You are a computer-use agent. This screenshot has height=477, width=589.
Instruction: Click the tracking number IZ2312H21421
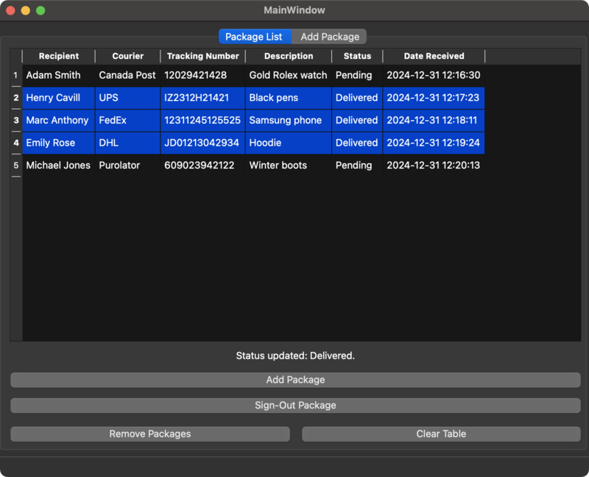point(197,98)
